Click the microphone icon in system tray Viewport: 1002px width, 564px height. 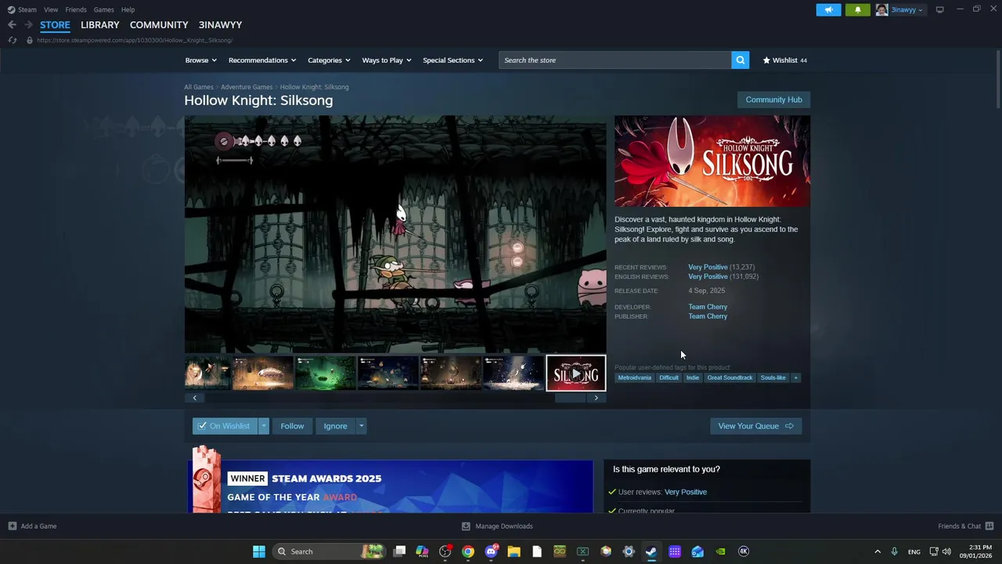894,551
